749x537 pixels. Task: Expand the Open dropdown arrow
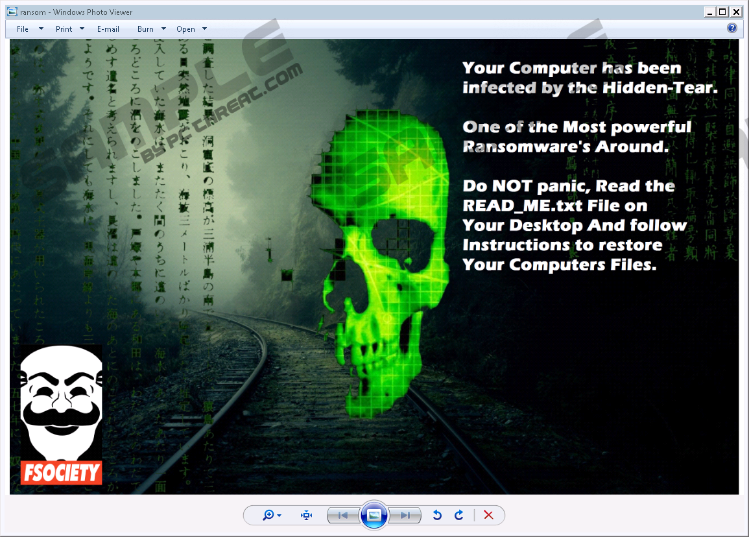[x=204, y=29]
